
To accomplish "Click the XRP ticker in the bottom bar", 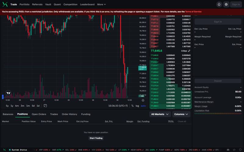I will tap(45, 150).
